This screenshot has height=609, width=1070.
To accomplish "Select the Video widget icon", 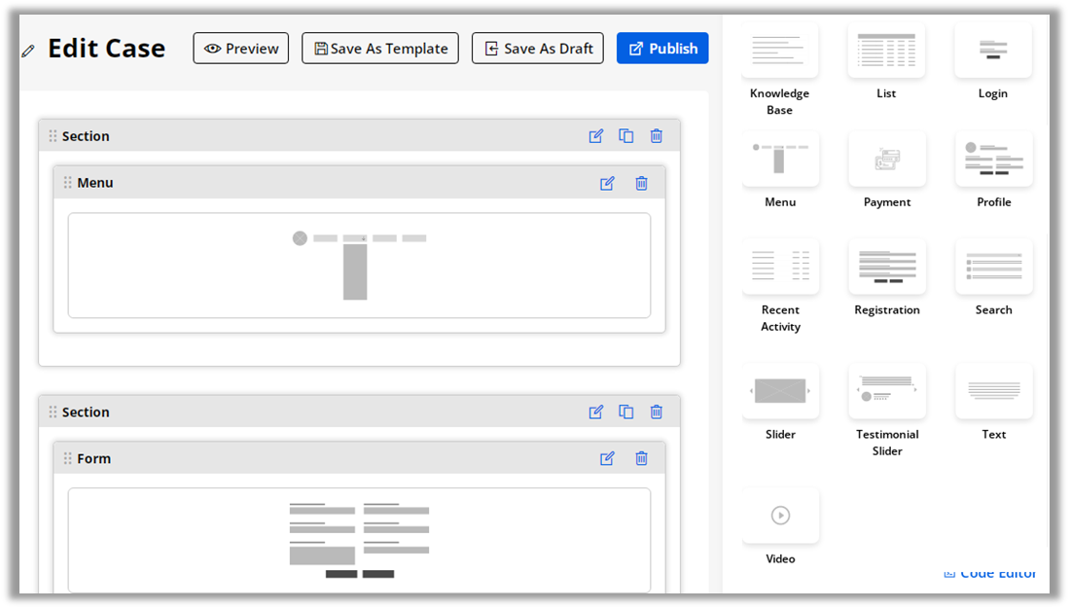I will pyautogui.click(x=780, y=516).
